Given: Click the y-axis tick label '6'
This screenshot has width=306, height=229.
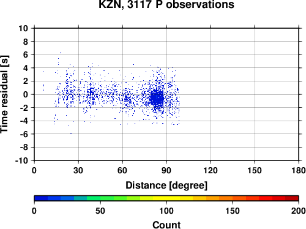Looking at the screenshot, I should click(26, 54).
